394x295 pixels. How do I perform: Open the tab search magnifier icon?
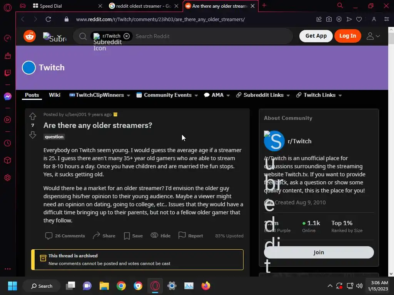pos(340,5)
